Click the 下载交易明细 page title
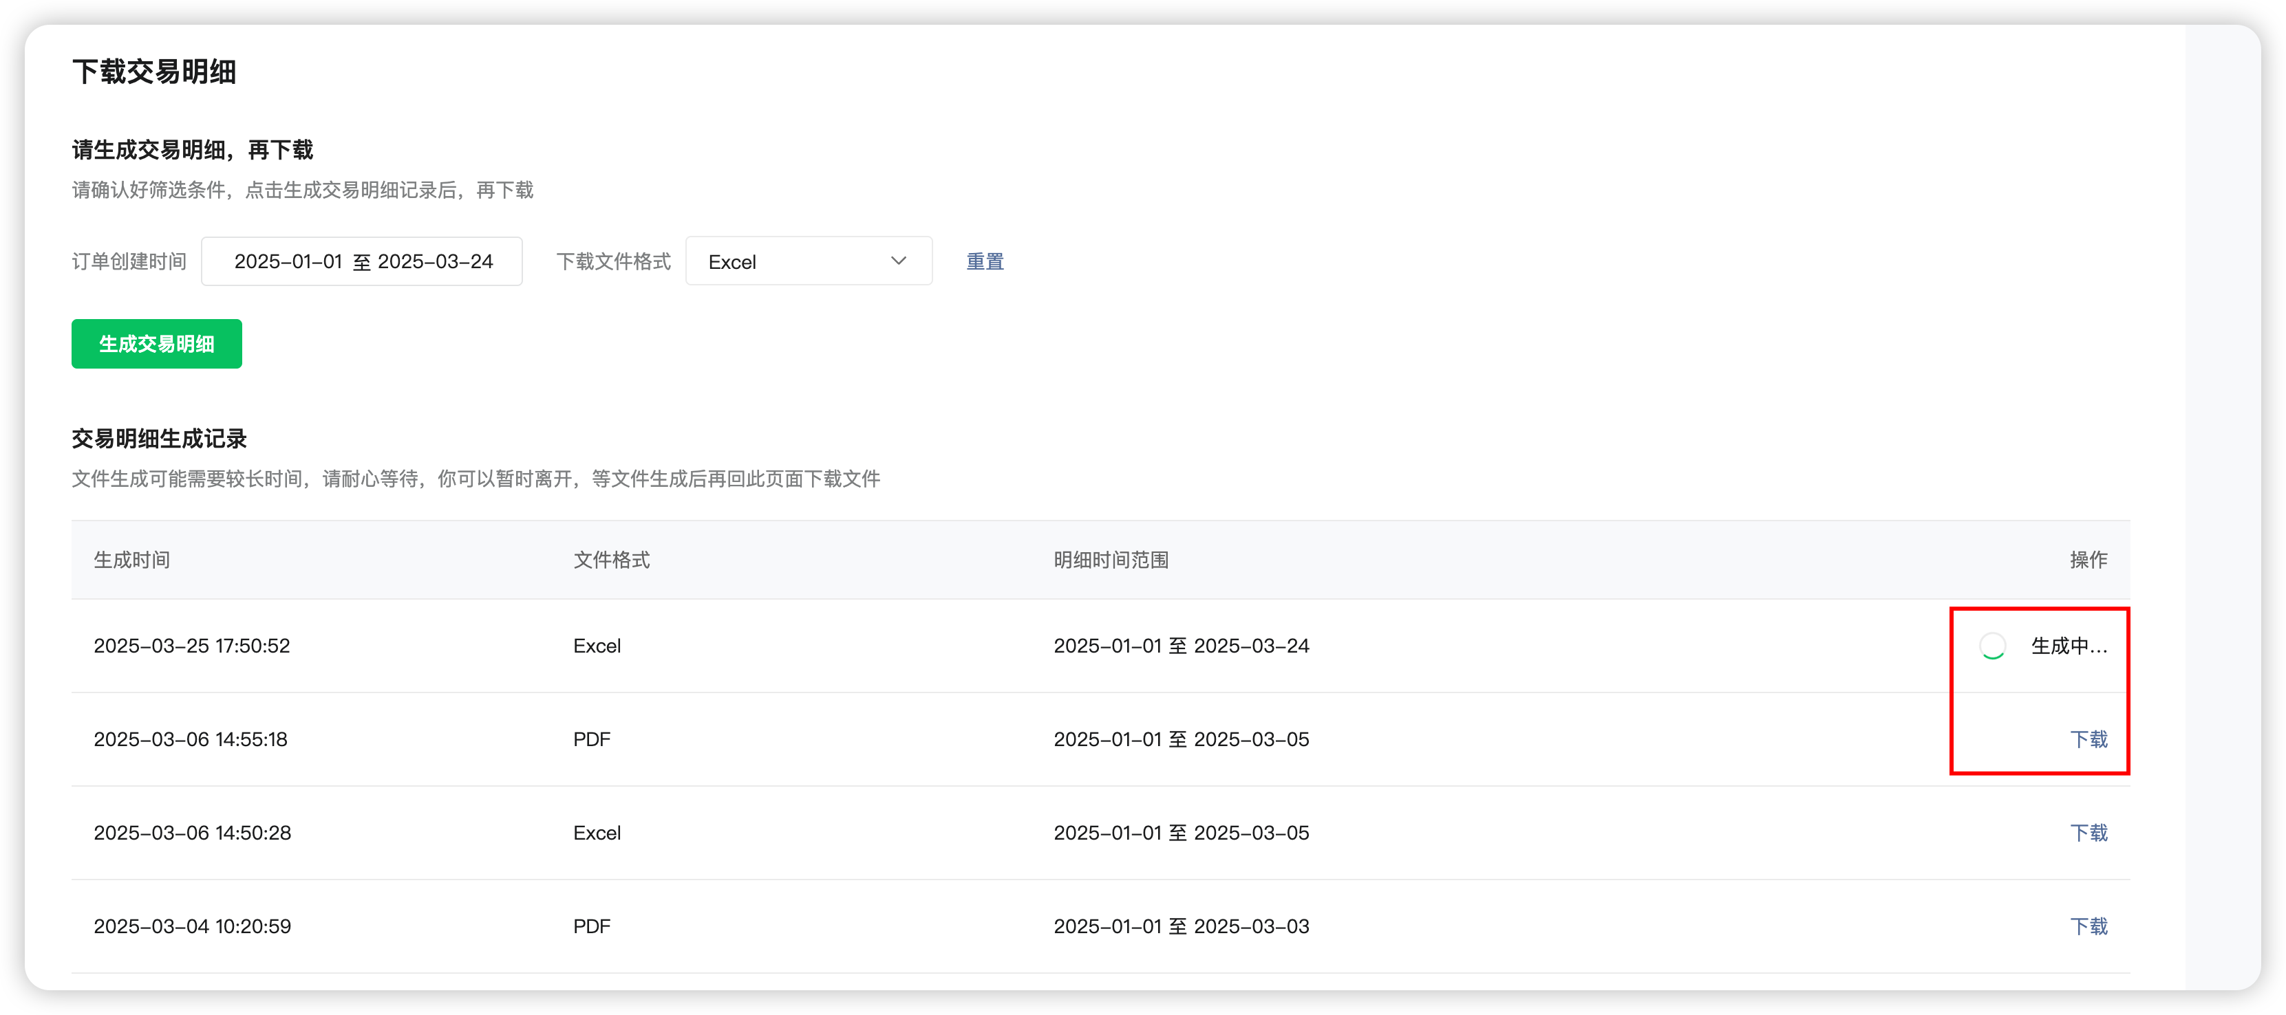Viewport: 2286px width, 1015px height. click(153, 72)
